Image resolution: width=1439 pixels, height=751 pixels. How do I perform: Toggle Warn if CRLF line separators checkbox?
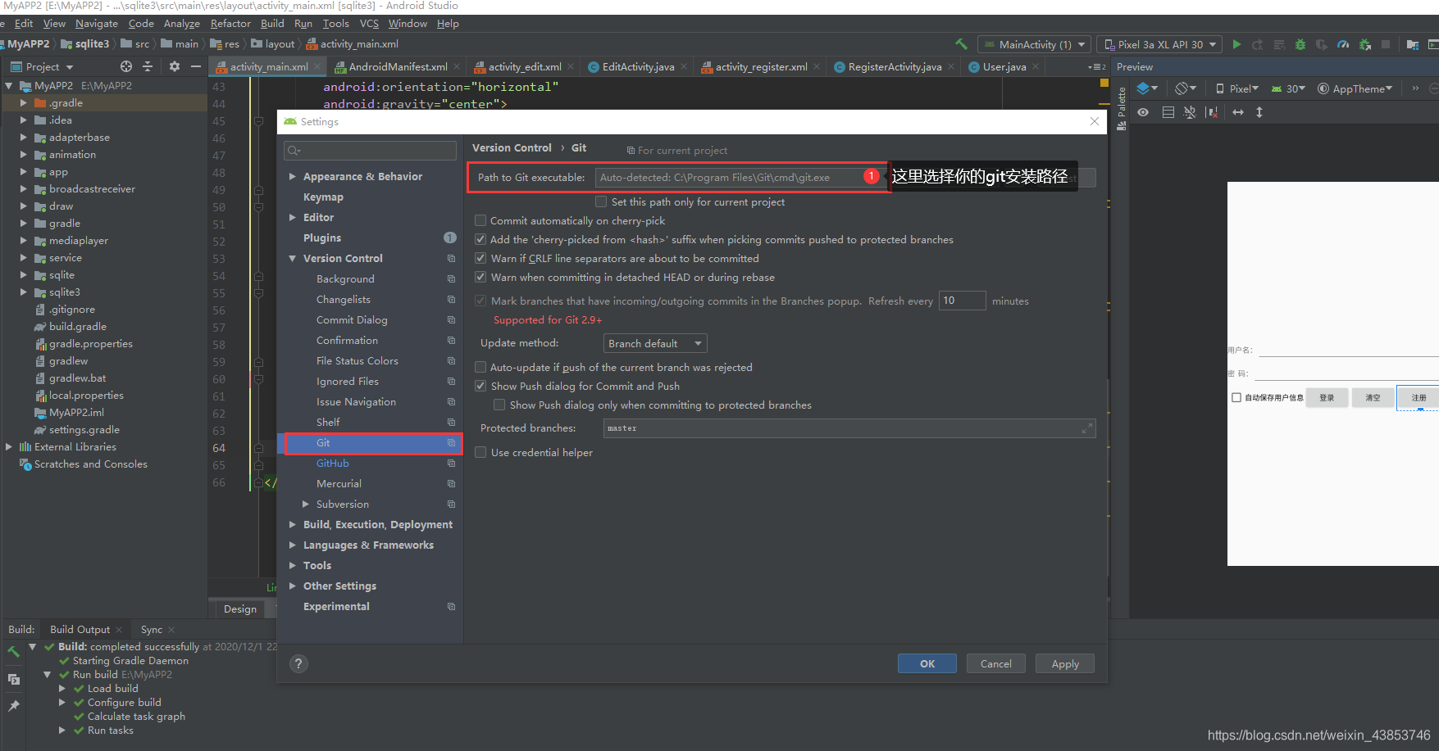[x=480, y=258]
